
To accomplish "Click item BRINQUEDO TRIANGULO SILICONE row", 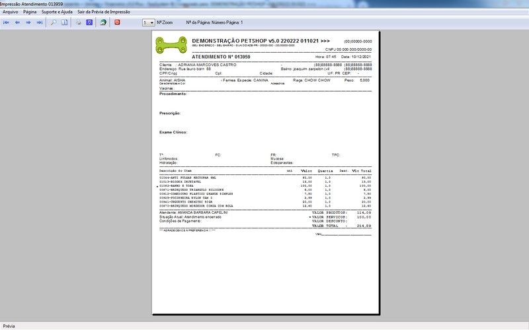I will pyautogui.click(x=265, y=190).
